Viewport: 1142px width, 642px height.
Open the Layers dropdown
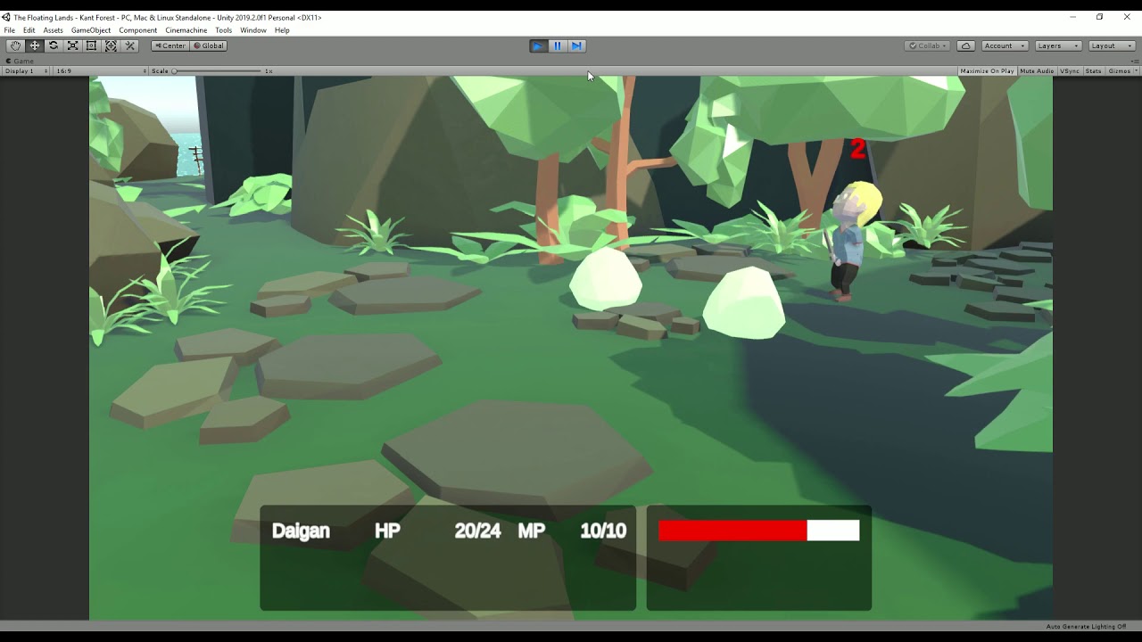1058,45
